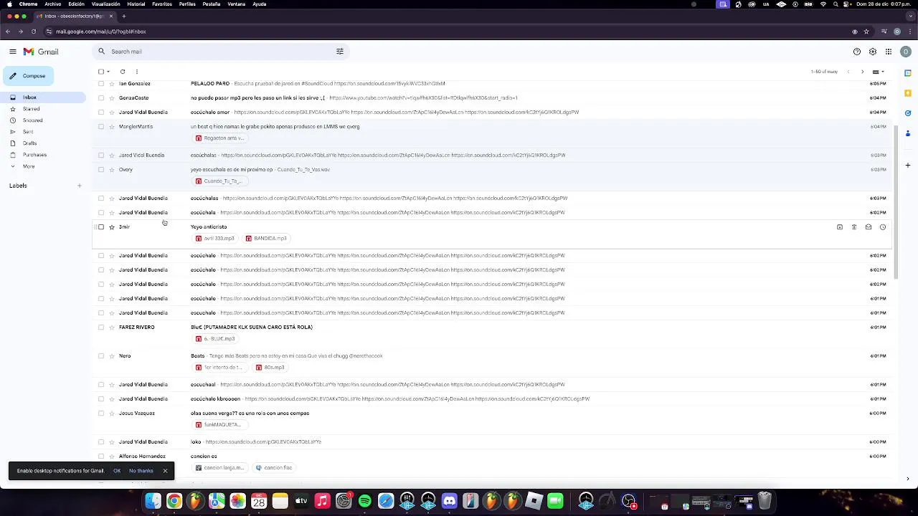Get add-ons with side panel plus
918x516 pixels.
[x=908, y=166]
